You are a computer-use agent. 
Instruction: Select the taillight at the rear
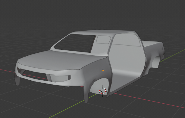(x=163, y=50)
